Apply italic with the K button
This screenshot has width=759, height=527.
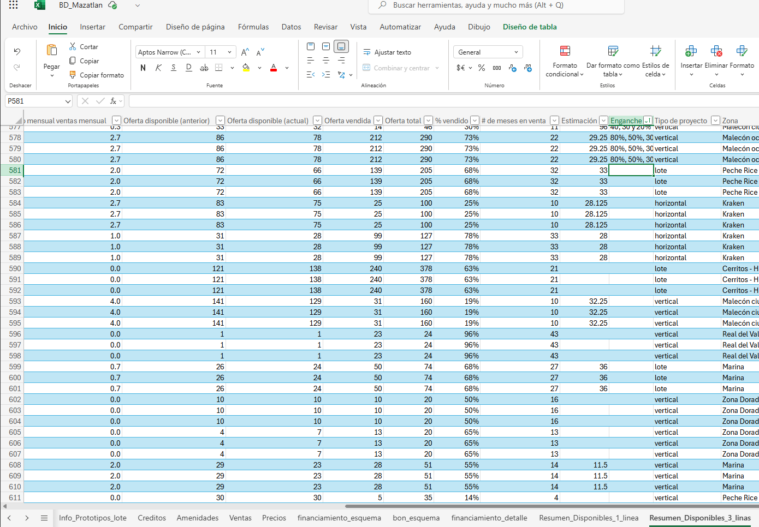(x=158, y=68)
